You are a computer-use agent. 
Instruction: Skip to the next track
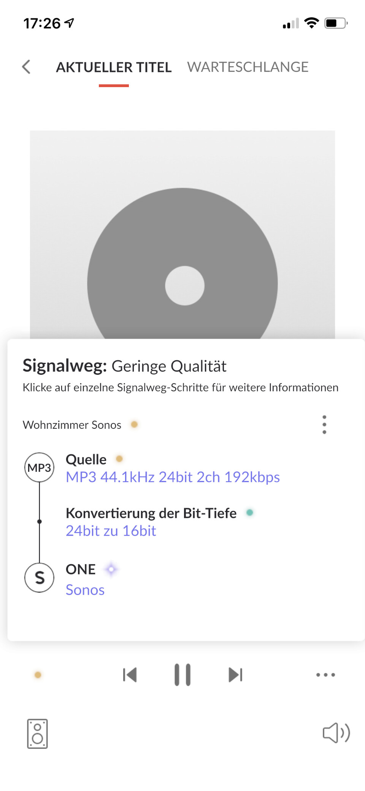point(235,675)
